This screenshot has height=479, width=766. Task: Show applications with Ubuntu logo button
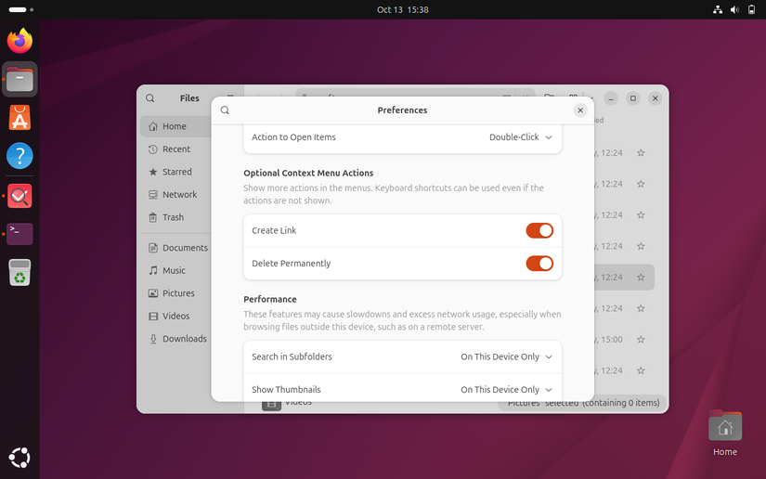(x=19, y=458)
